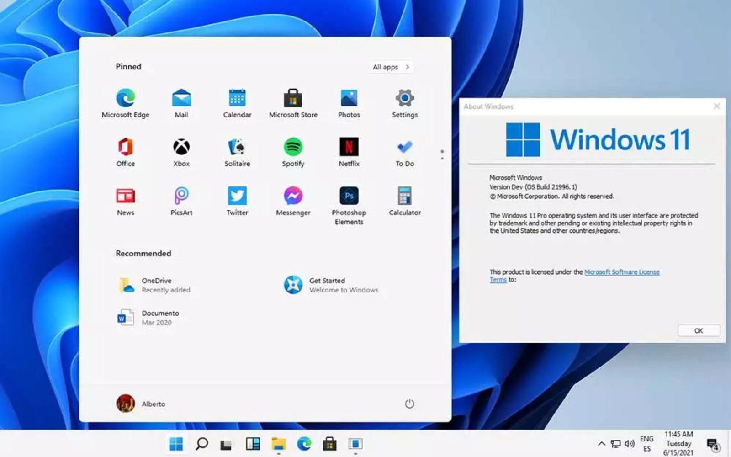Image resolution: width=731 pixels, height=457 pixels.
Task: Go to the next page of pinned apps
Action: (442, 158)
